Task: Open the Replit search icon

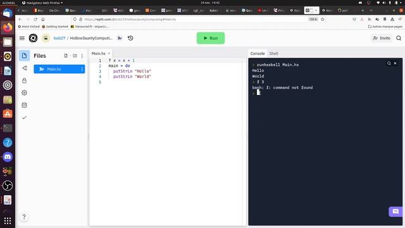Action: coord(399,38)
